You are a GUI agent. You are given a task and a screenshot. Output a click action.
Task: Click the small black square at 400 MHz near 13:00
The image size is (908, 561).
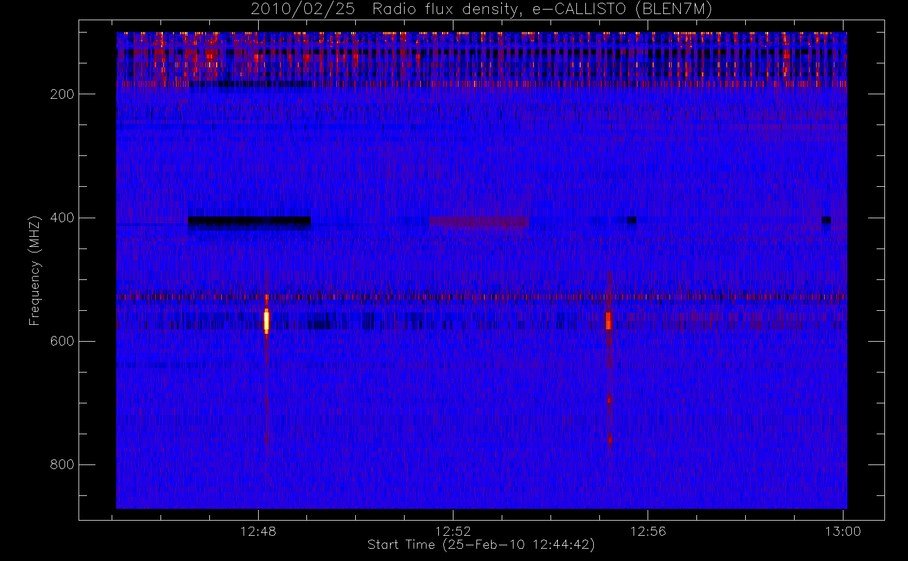[826, 220]
